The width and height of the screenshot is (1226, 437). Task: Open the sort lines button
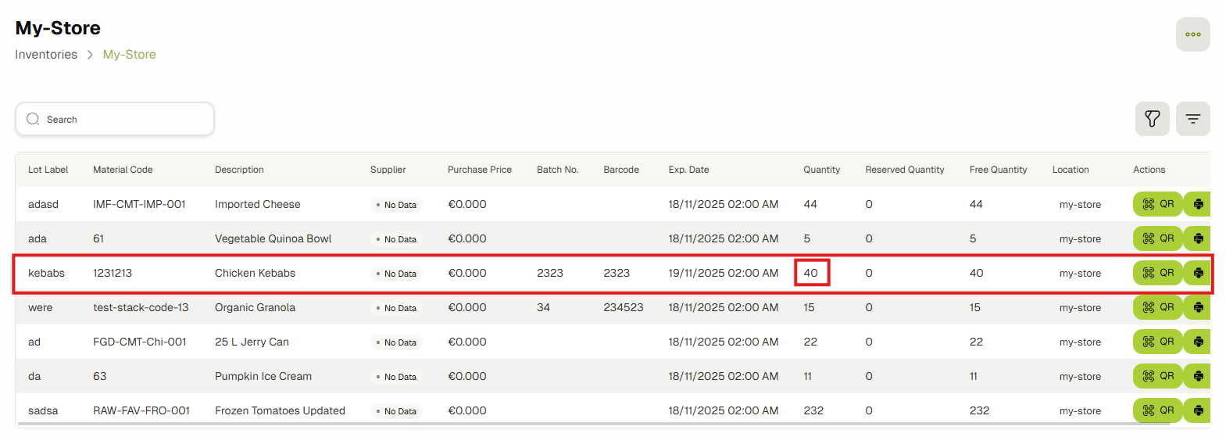point(1192,119)
